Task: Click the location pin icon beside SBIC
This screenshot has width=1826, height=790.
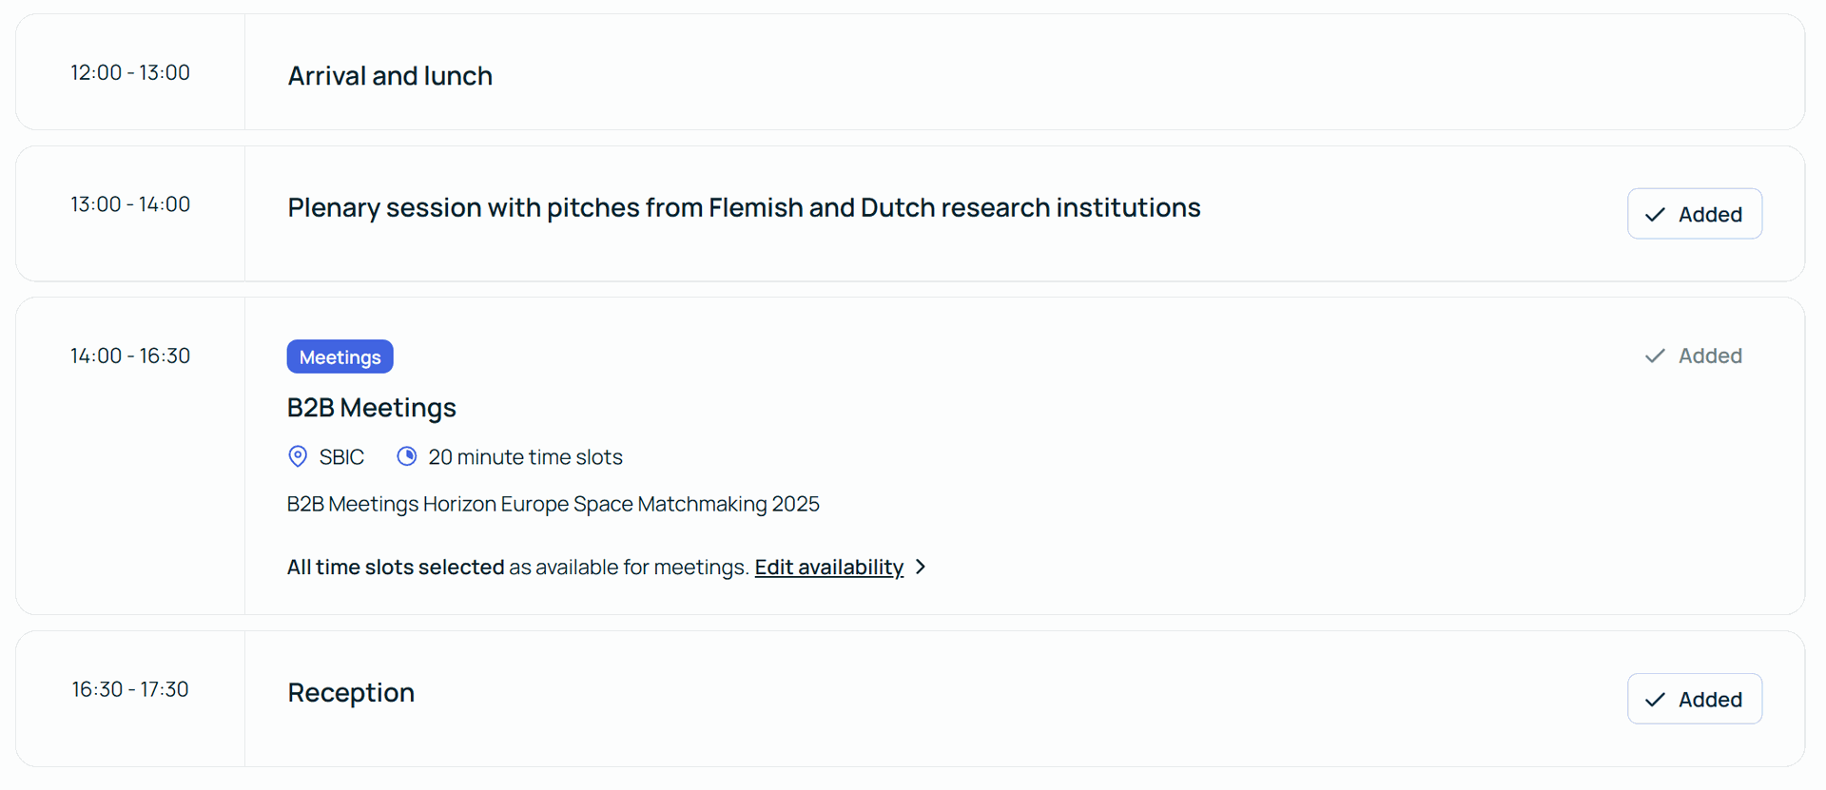Action: pos(298,456)
